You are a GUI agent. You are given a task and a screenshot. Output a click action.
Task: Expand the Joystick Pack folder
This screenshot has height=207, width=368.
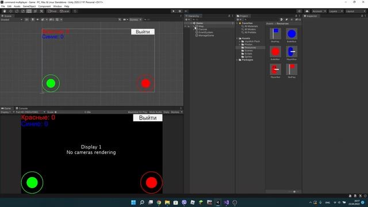coord(240,41)
